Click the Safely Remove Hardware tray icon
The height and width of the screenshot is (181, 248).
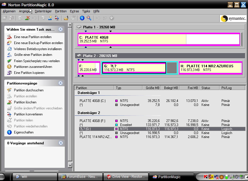(242, 177)
